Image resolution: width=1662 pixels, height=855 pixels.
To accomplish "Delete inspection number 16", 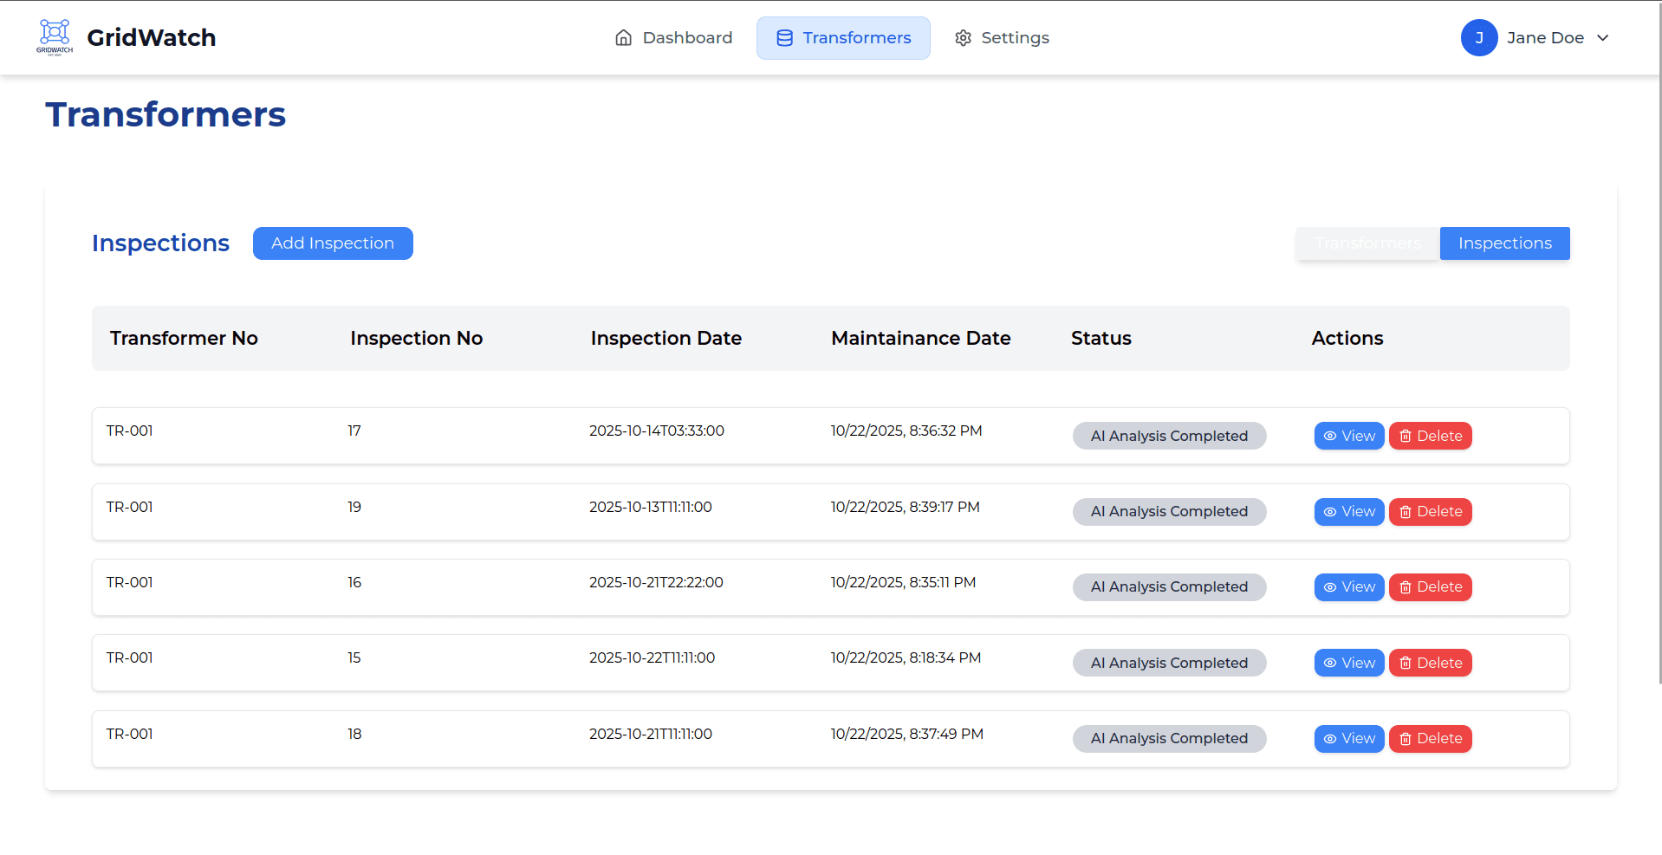I will pyautogui.click(x=1430, y=587).
